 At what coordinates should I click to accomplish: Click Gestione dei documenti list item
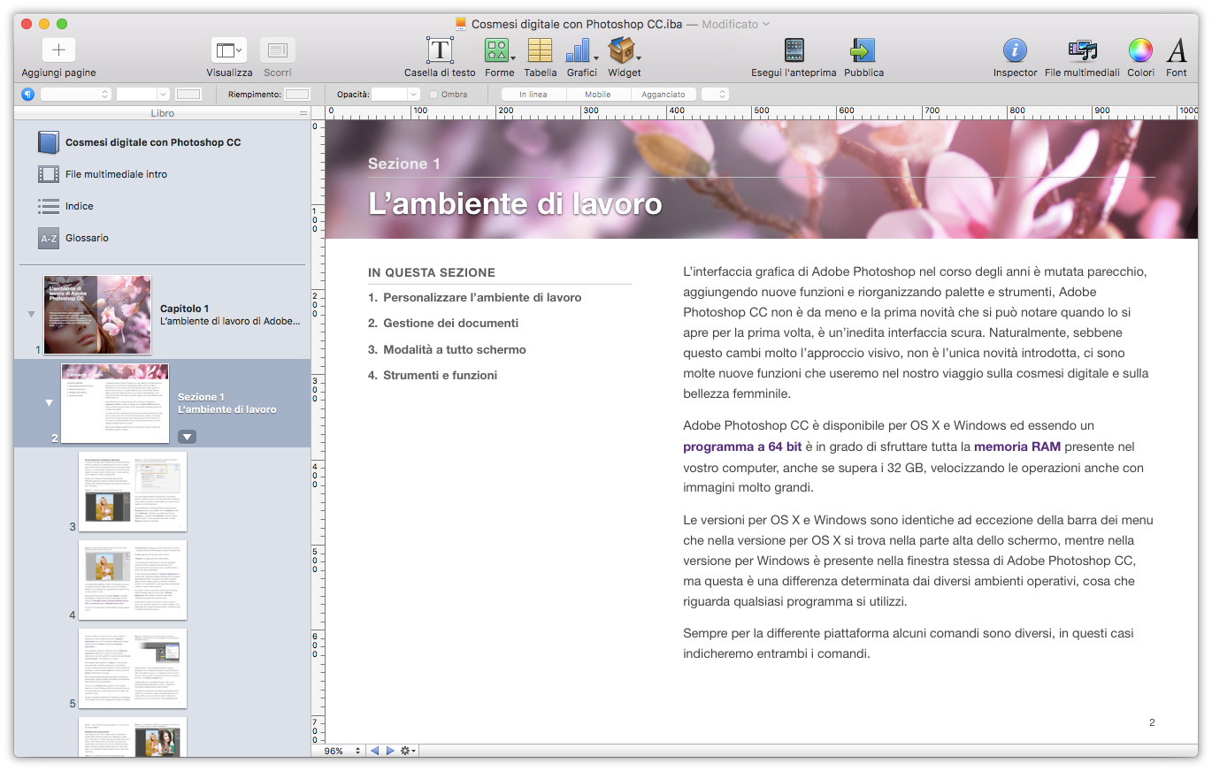[450, 324]
